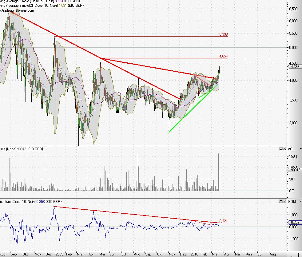The image size is (302, 257).
Task: Click the 0,321 momentum trendline label
Action: pos(223,221)
